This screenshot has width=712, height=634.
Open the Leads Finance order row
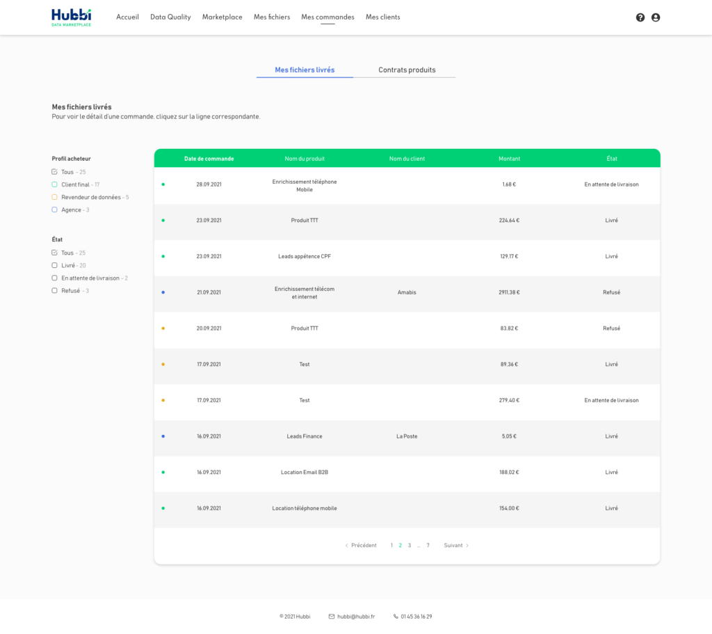(x=407, y=438)
